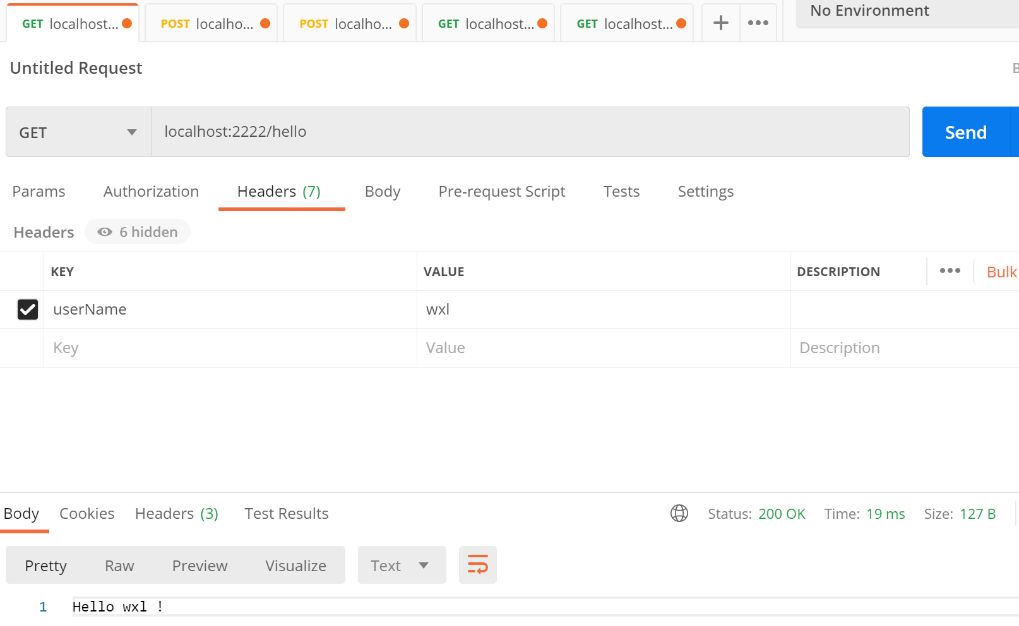
Task: Toggle the response word-wrap icon
Action: 478,565
